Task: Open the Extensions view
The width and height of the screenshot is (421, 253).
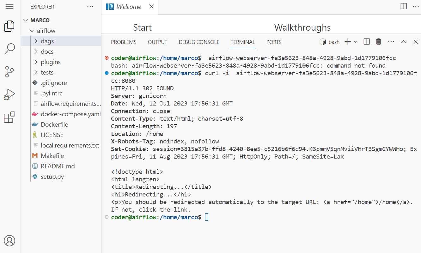Action: click(9, 117)
